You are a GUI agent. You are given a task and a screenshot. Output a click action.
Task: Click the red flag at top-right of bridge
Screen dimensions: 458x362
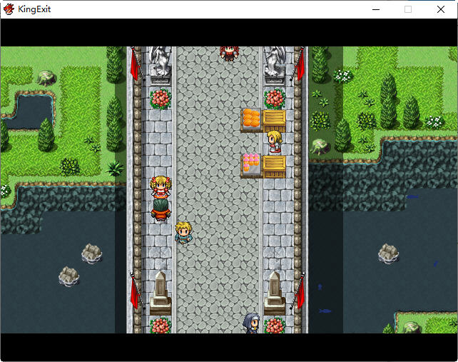pos(300,66)
